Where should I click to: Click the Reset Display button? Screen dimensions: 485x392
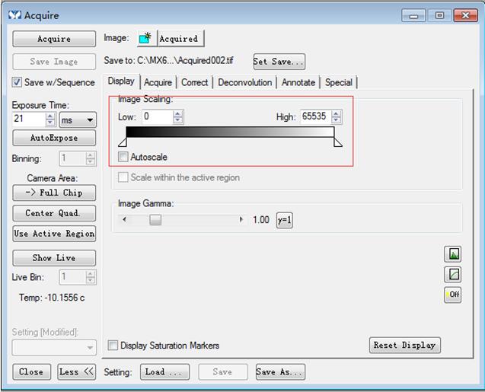point(404,346)
